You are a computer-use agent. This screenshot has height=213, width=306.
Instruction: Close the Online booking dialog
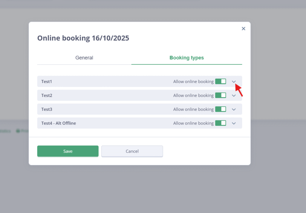point(243,29)
